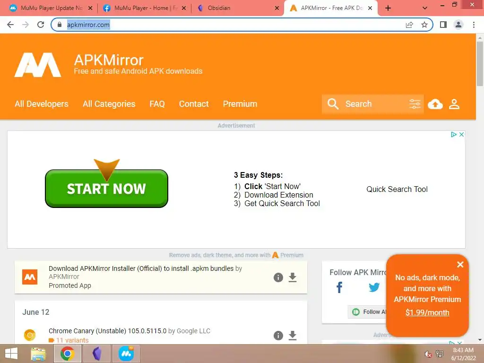The image size is (484, 363).
Task: Click the APKMirror Installer app icon
Action: (x=30, y=277)
